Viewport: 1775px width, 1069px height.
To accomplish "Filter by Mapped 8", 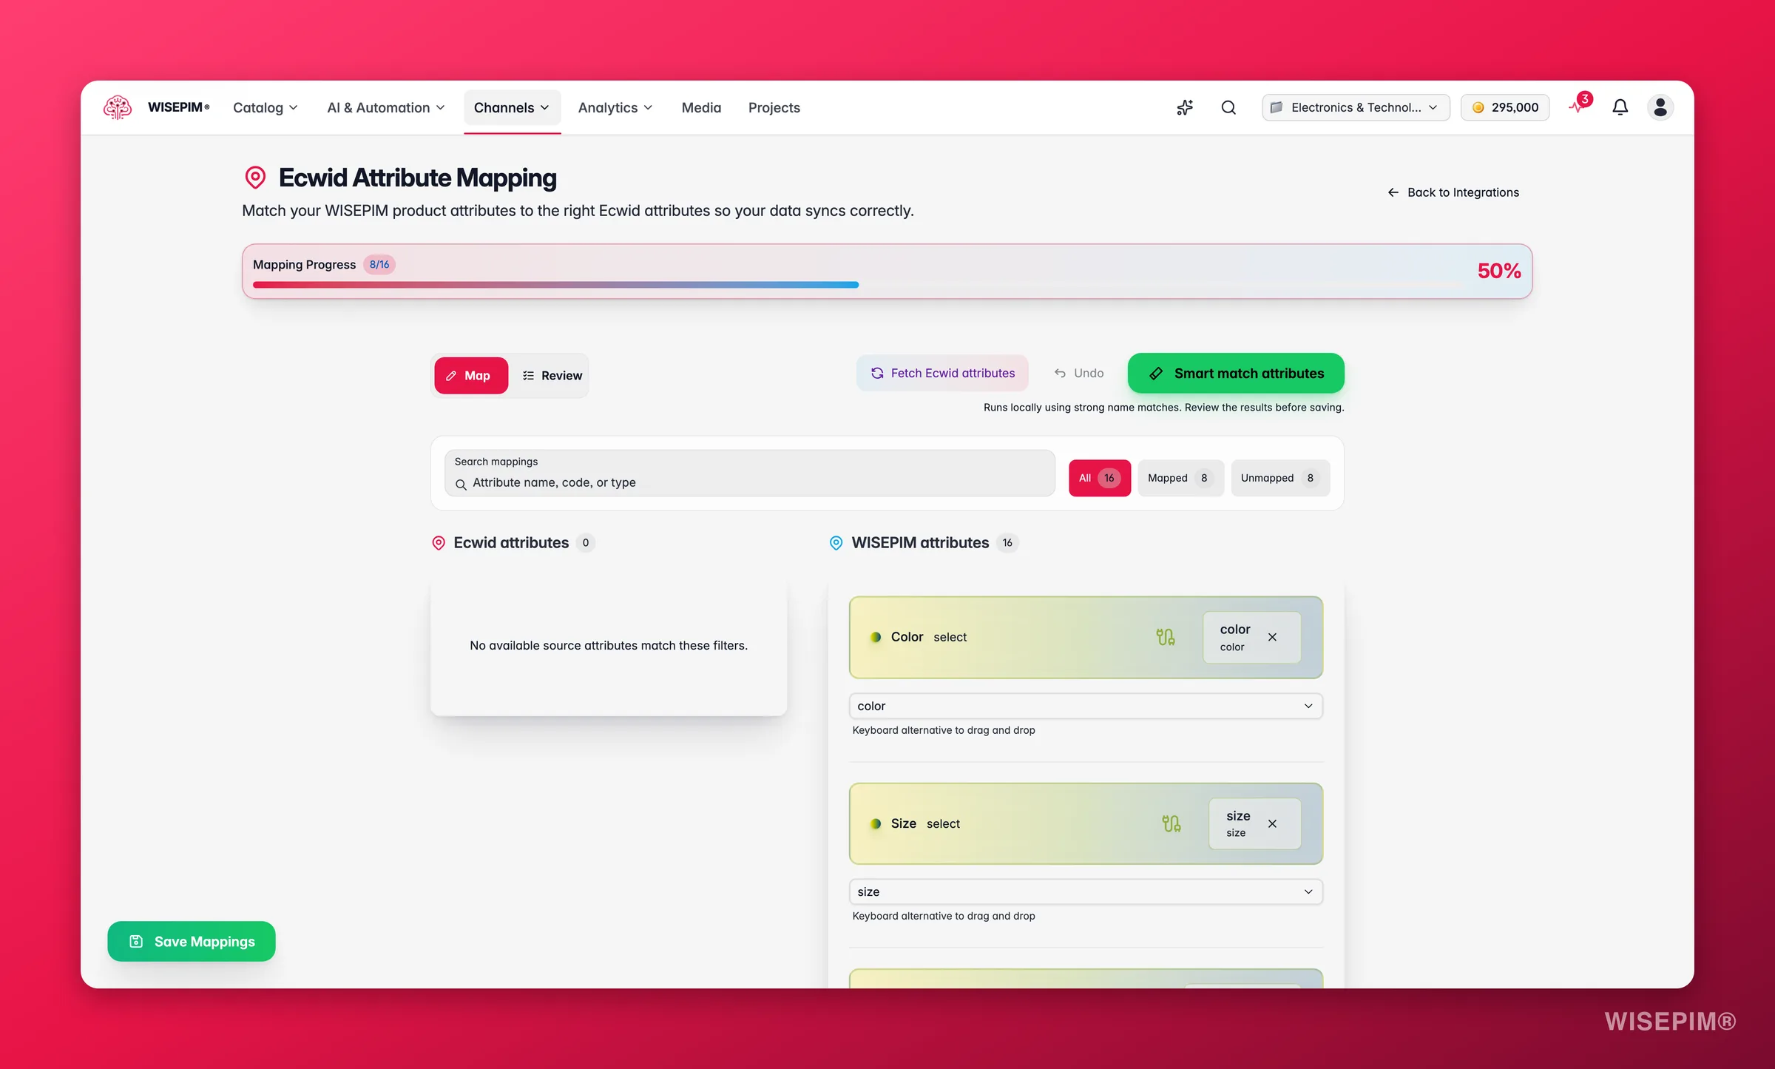I will tap(1180, 477).
